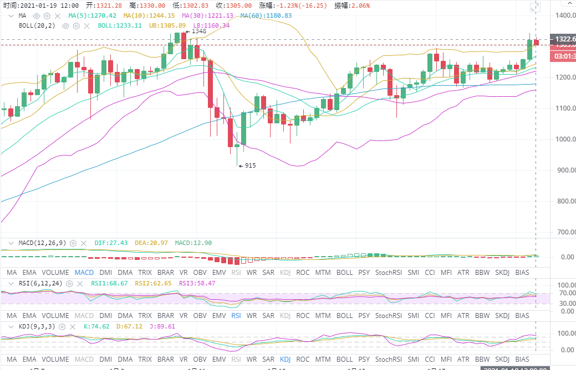
Task: Click the 1322.6 crosshair price label
Action: coord(563,39)
